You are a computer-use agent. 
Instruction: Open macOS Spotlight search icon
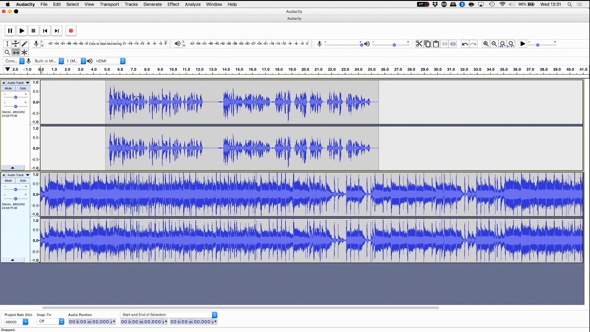(570, 4)
